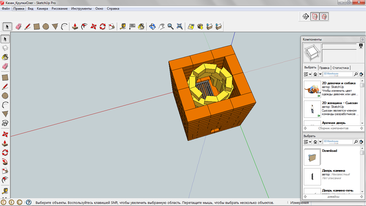Image resolution: width=366 pixels, height=206 pixels.
Task: Choose the Orbit camera tool
Action: click(x=152, y=26)
